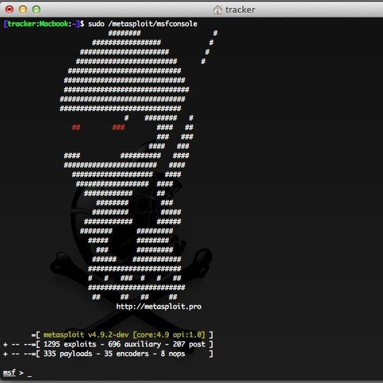Place the cursor at the msf input line

click(x=30, y=373)
